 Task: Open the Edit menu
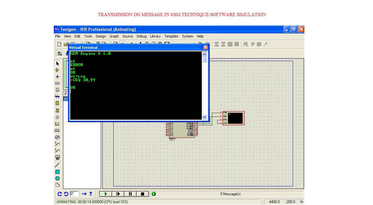click(x=77, y=36)
